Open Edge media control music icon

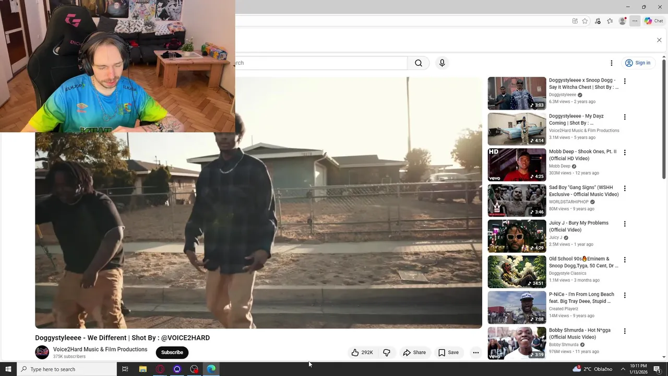click(598, 21)
